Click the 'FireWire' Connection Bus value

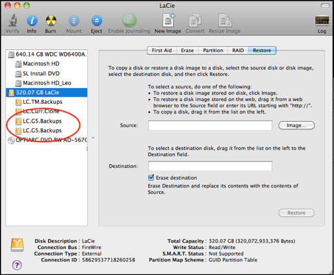92,247
